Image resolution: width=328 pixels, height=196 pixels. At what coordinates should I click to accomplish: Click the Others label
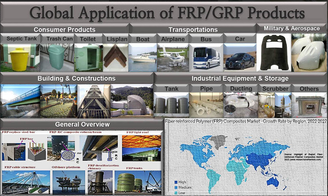tap(309, 88)
